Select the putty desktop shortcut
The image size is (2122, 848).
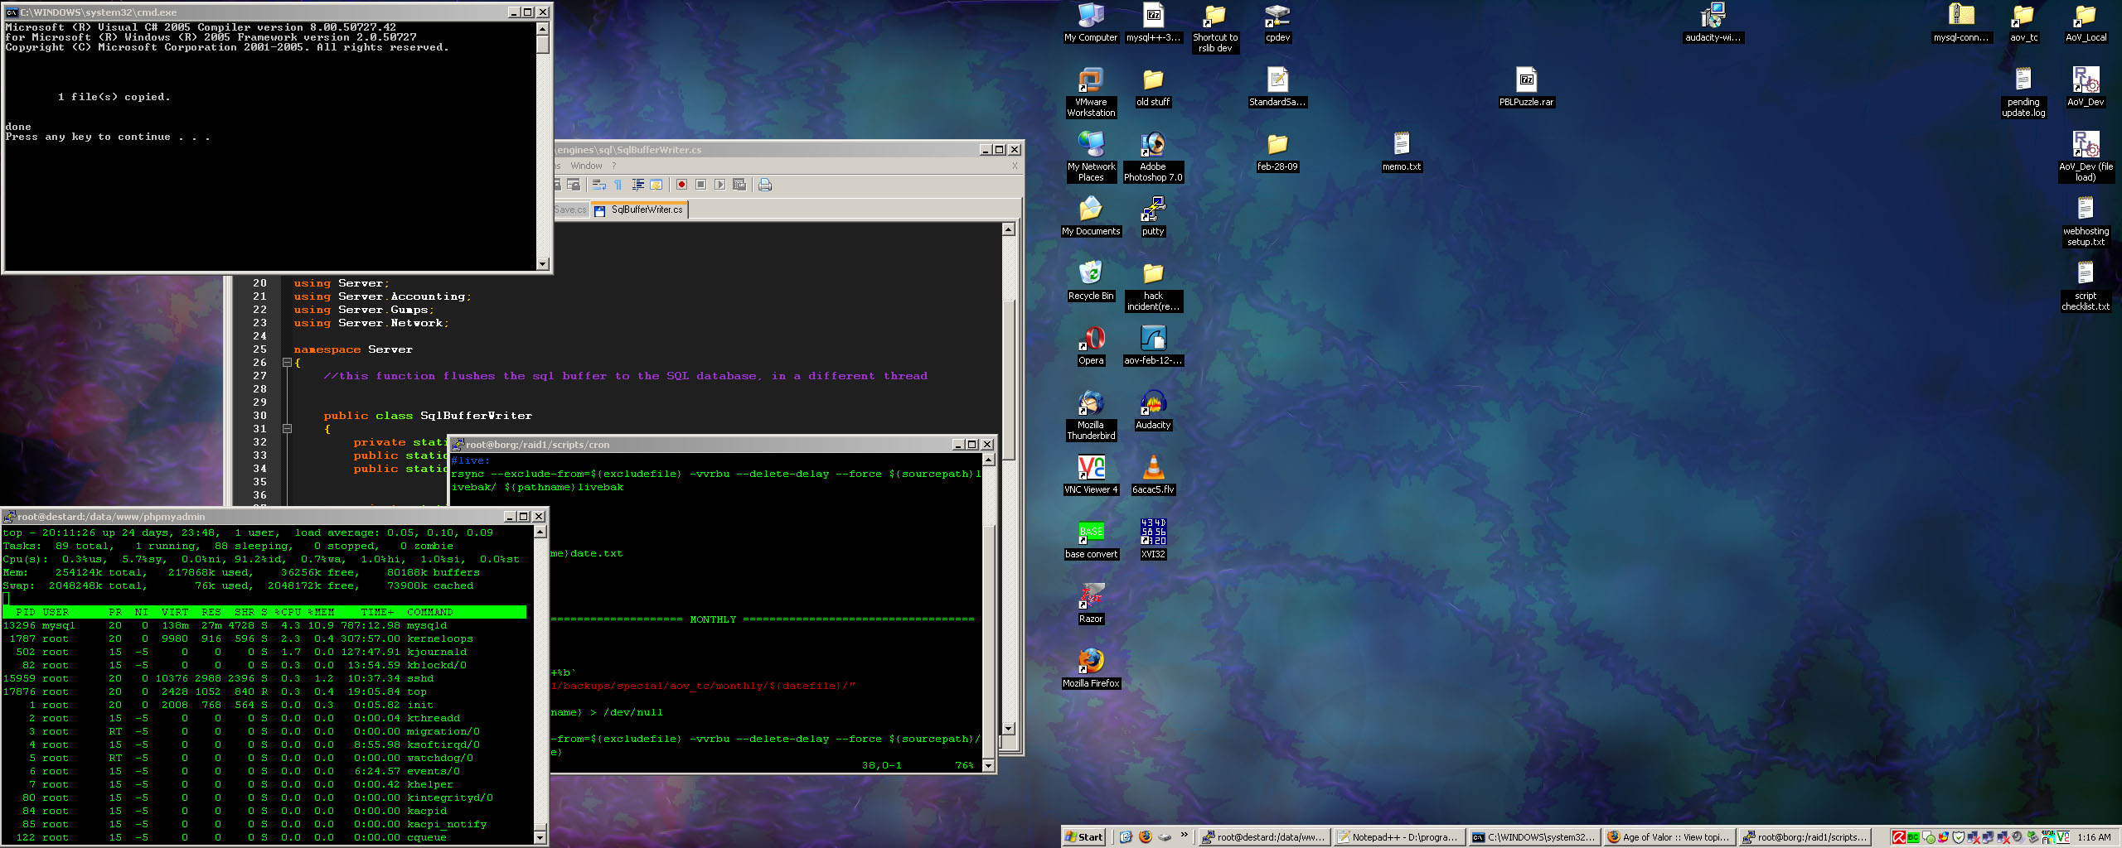tap(1153, 216)
